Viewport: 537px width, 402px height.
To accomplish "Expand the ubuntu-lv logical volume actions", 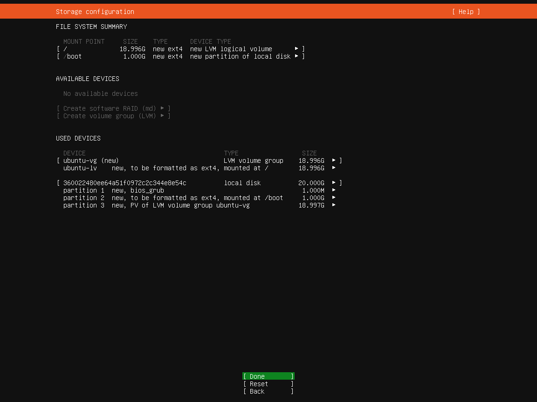I will pyautogui.click(x=333, y=168).
